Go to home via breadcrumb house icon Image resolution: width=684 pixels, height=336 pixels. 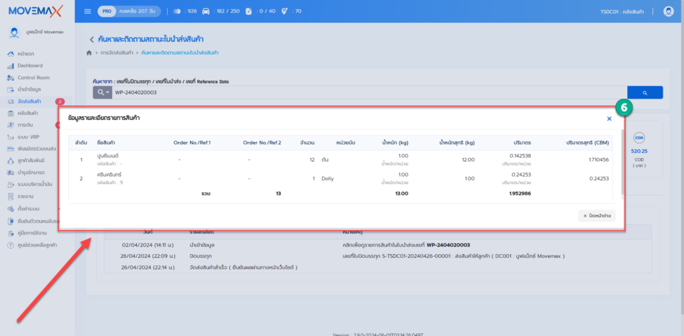pos(89,52)
